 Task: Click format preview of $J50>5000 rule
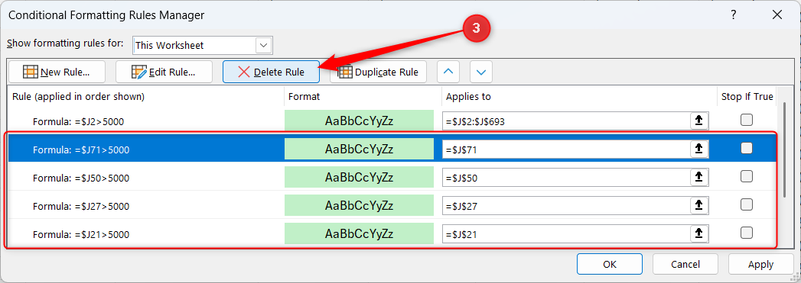[x=359, y=177]
